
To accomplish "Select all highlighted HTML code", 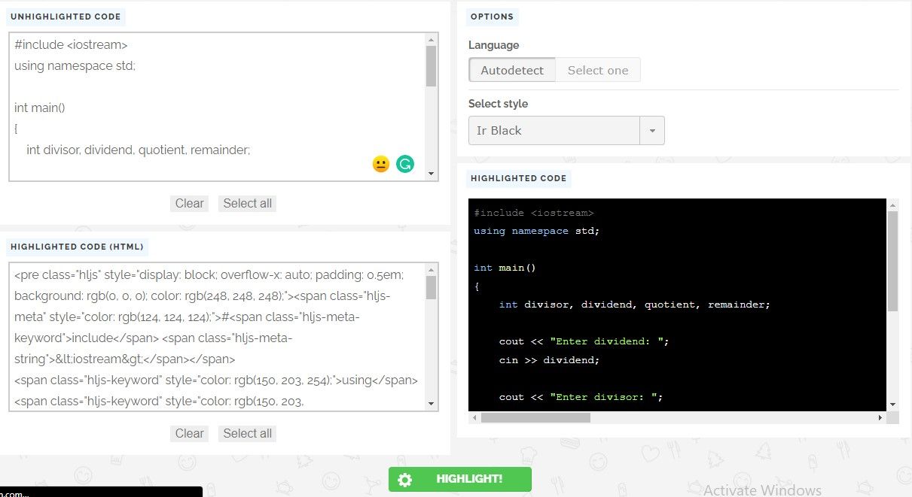I will coord(247,433).
